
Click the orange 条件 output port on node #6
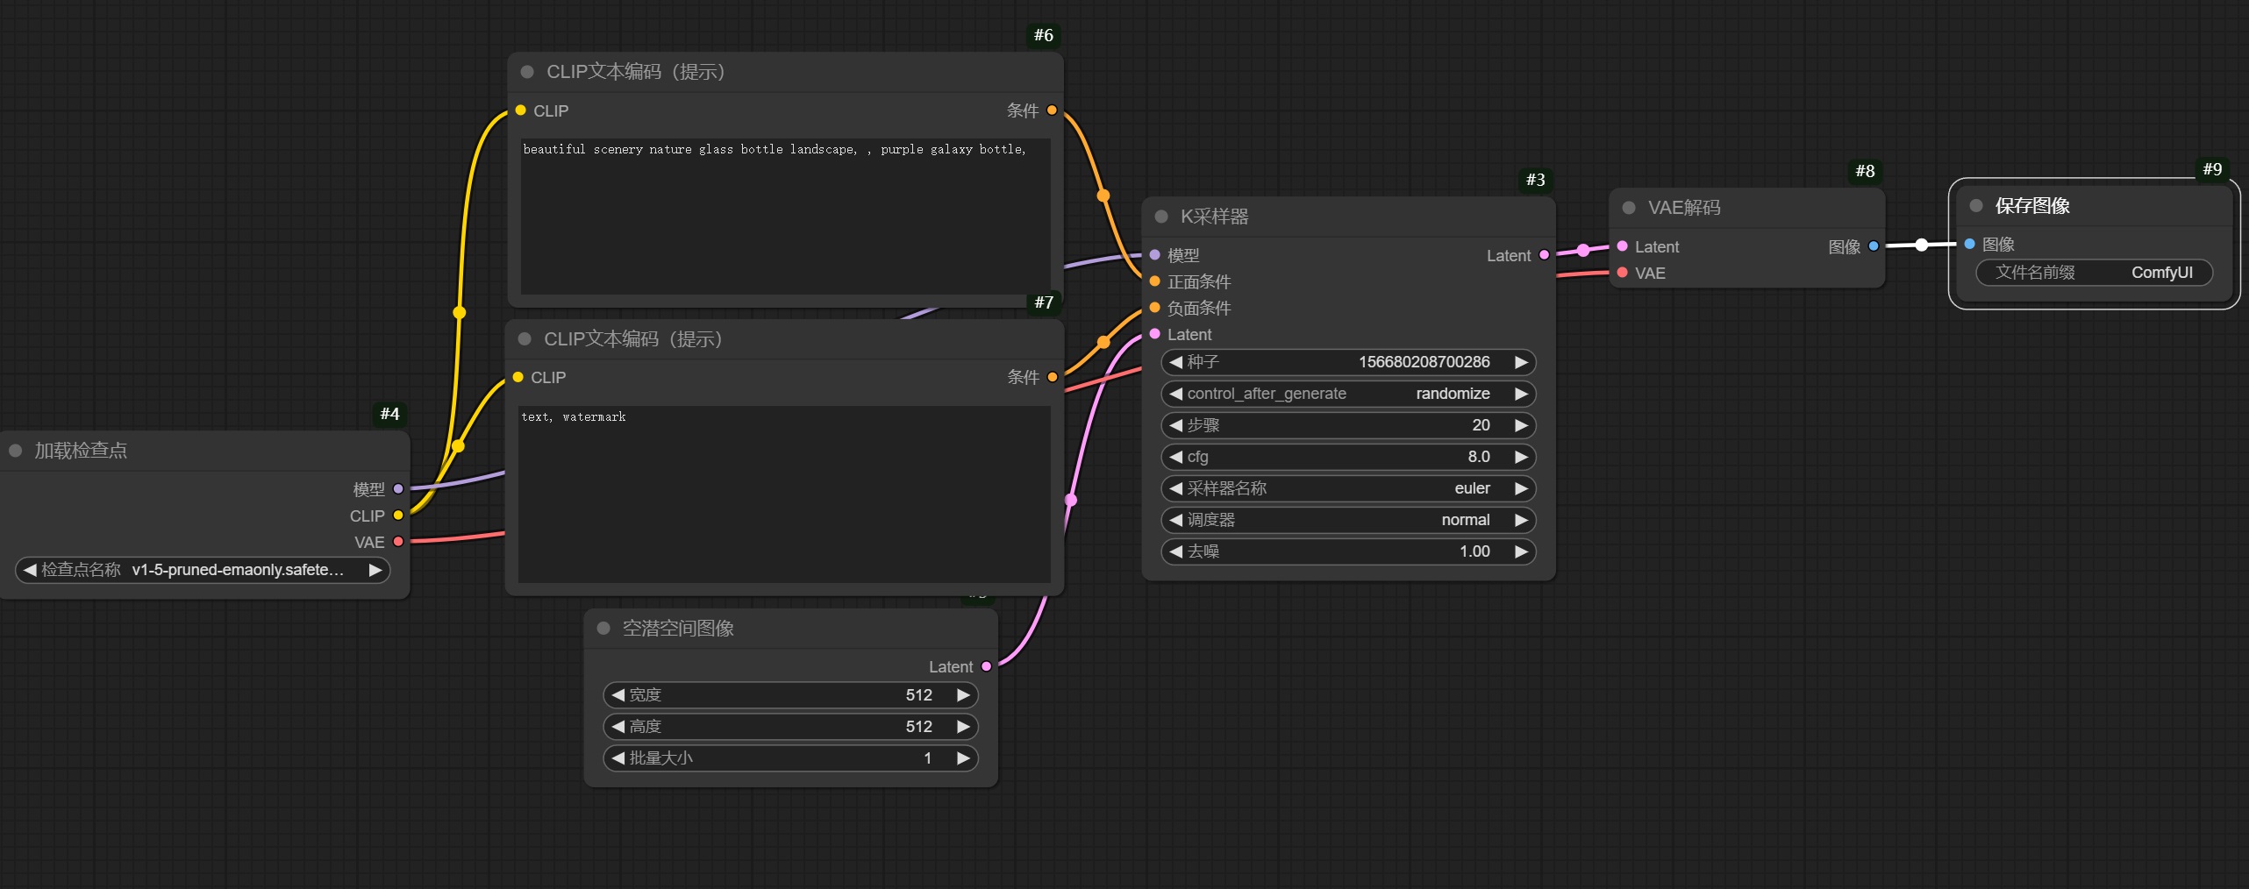1052,110
